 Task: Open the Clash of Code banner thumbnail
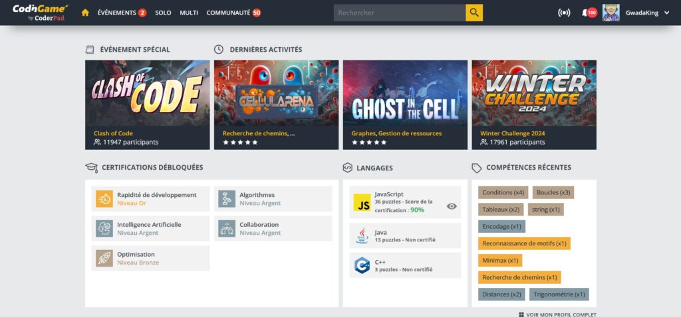[x=147, y=93]
